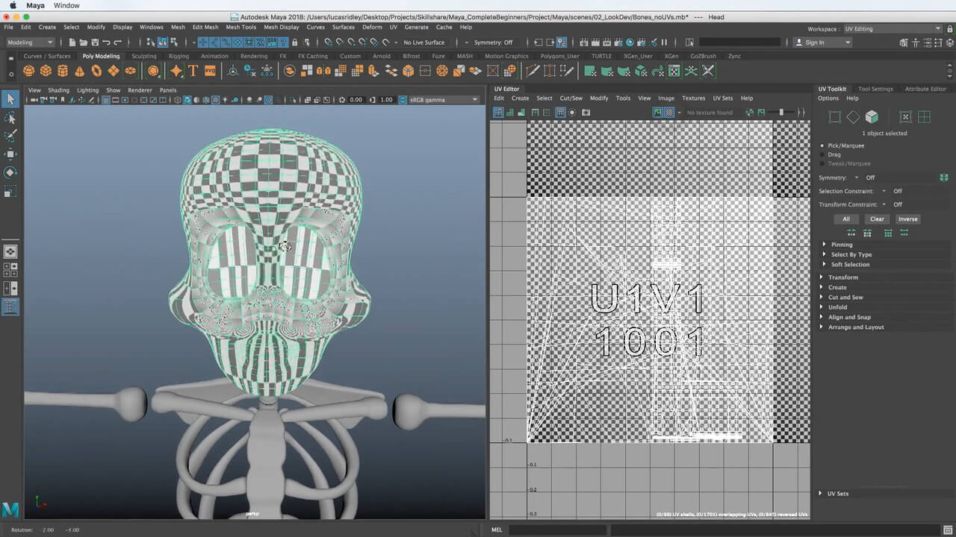956x537 pixels.
Task: Click the polygon type (T) tool icon
Action: [193, 71]
